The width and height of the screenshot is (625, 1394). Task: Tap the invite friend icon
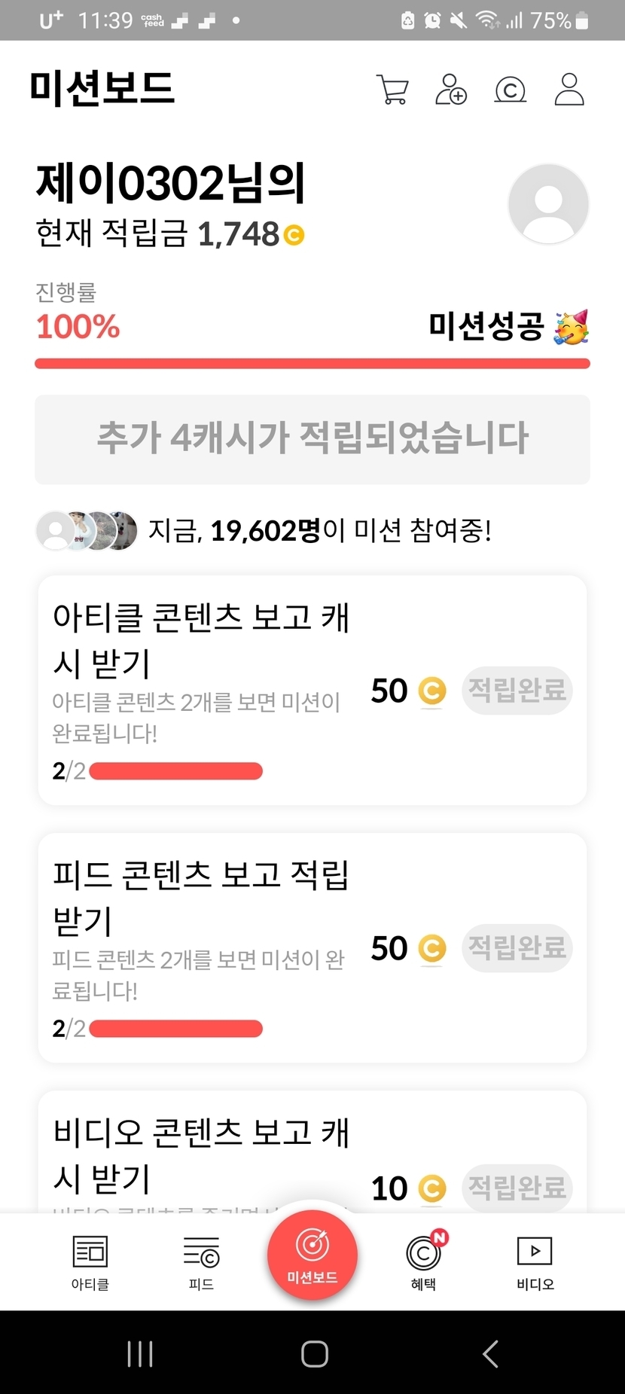(451, 90)
